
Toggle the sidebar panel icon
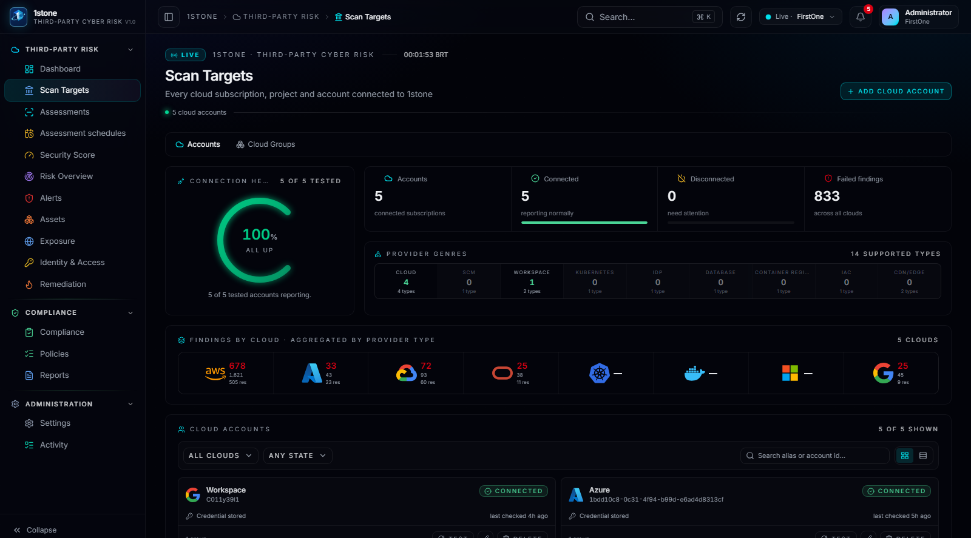click(x=169, y=17)
